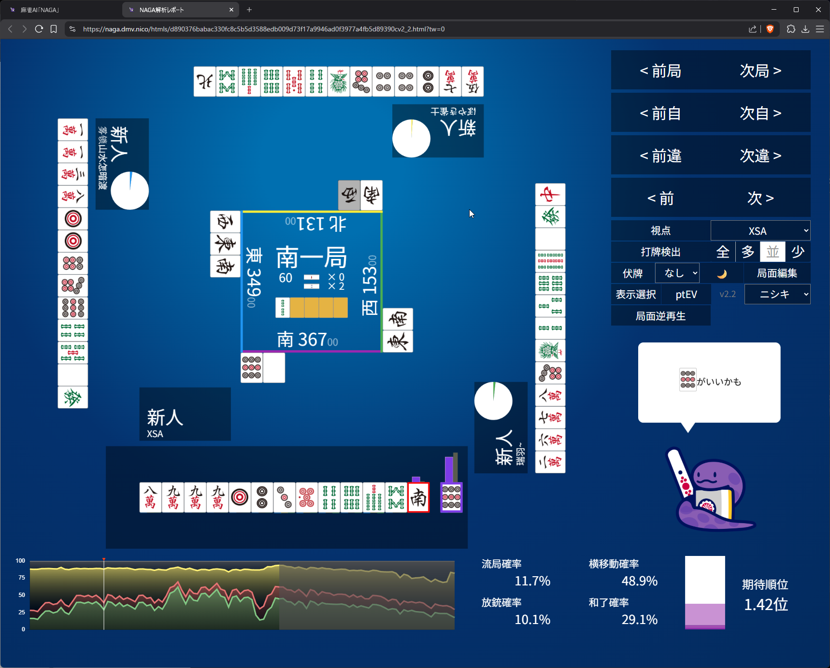Open the 伏牌 なし dropdown
The width and height of the screenshot is (830, 668).
(x=677, y=273)
